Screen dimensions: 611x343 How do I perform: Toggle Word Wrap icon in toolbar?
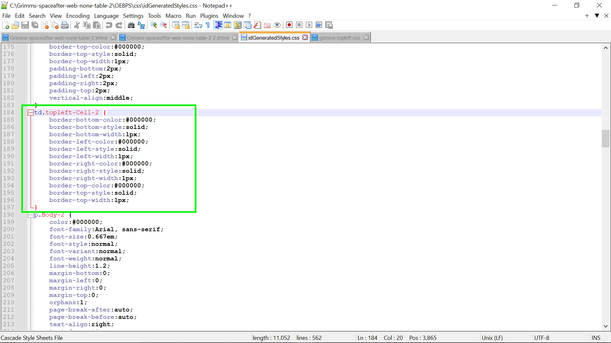[x=198, y=25]
